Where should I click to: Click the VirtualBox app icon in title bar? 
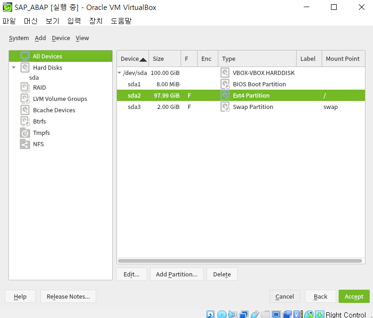coord(8,7)
